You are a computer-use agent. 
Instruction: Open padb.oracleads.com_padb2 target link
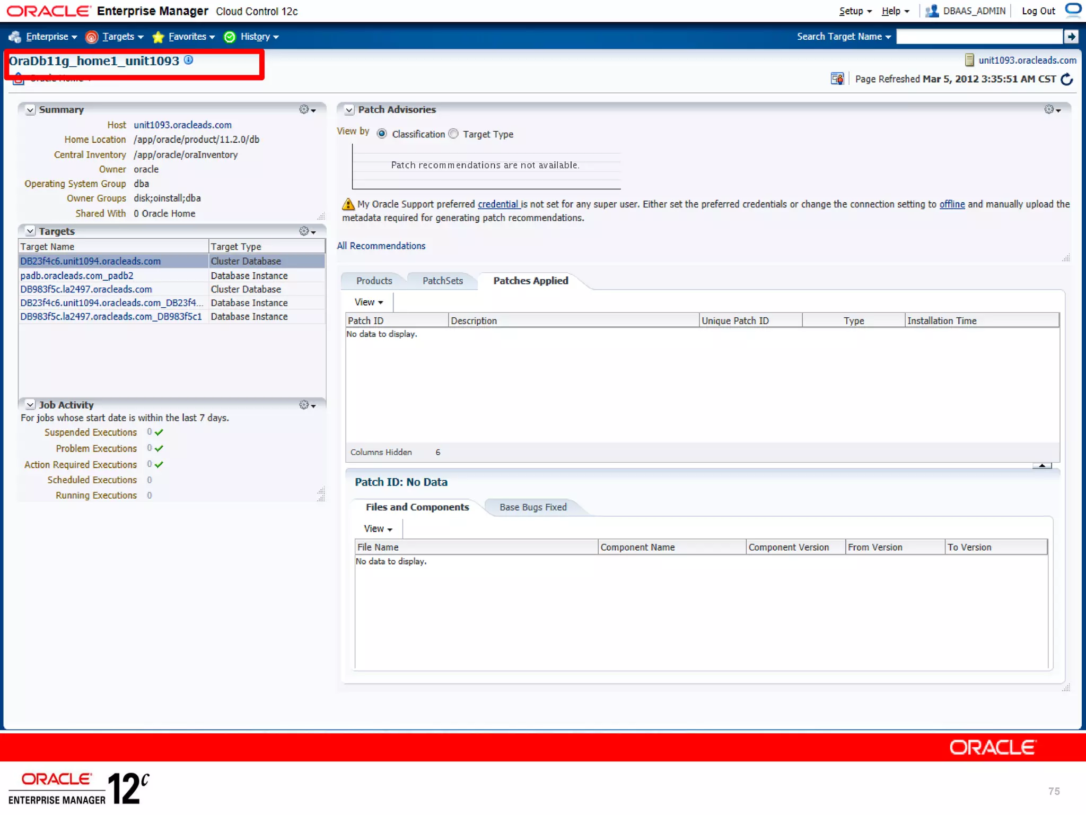click(x=77, y=275)
